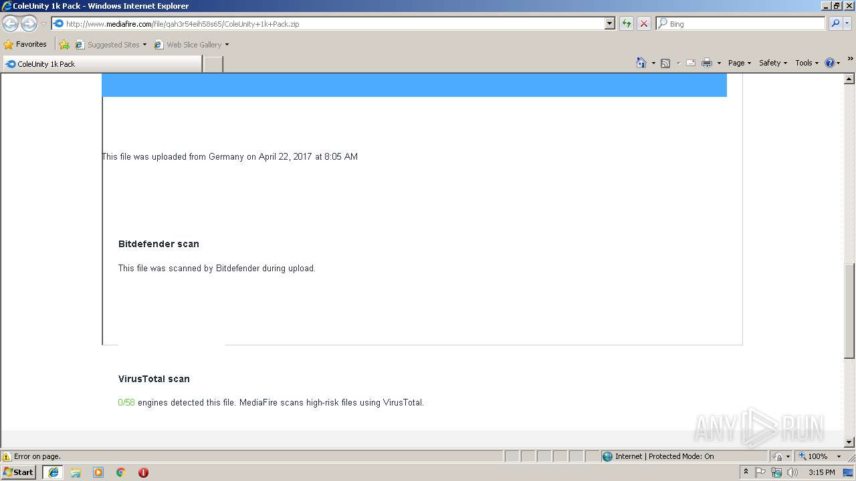The image size is (856, 481).
Task: Click the Action Center flag tray icon
Action: (x=760, y=472)
